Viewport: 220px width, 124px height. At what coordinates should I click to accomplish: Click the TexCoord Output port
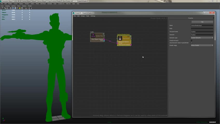(x=131, y=45)
